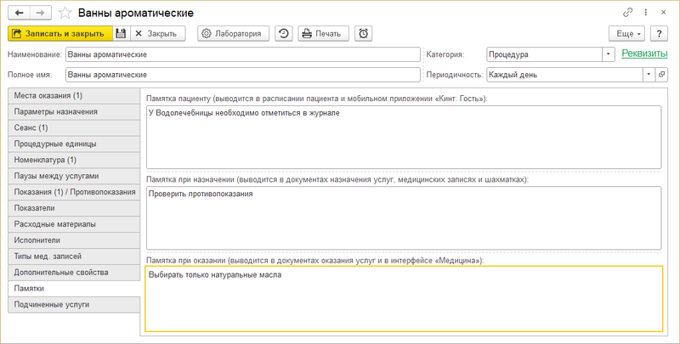Image resolution: width=680 pixels, height=344 pixels.
Task: Open the Паузы между услугами tab
Action: click(74, 176)
